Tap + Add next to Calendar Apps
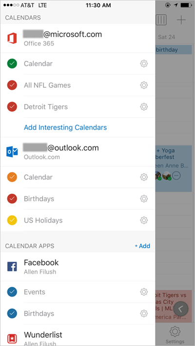 (142, 246)
